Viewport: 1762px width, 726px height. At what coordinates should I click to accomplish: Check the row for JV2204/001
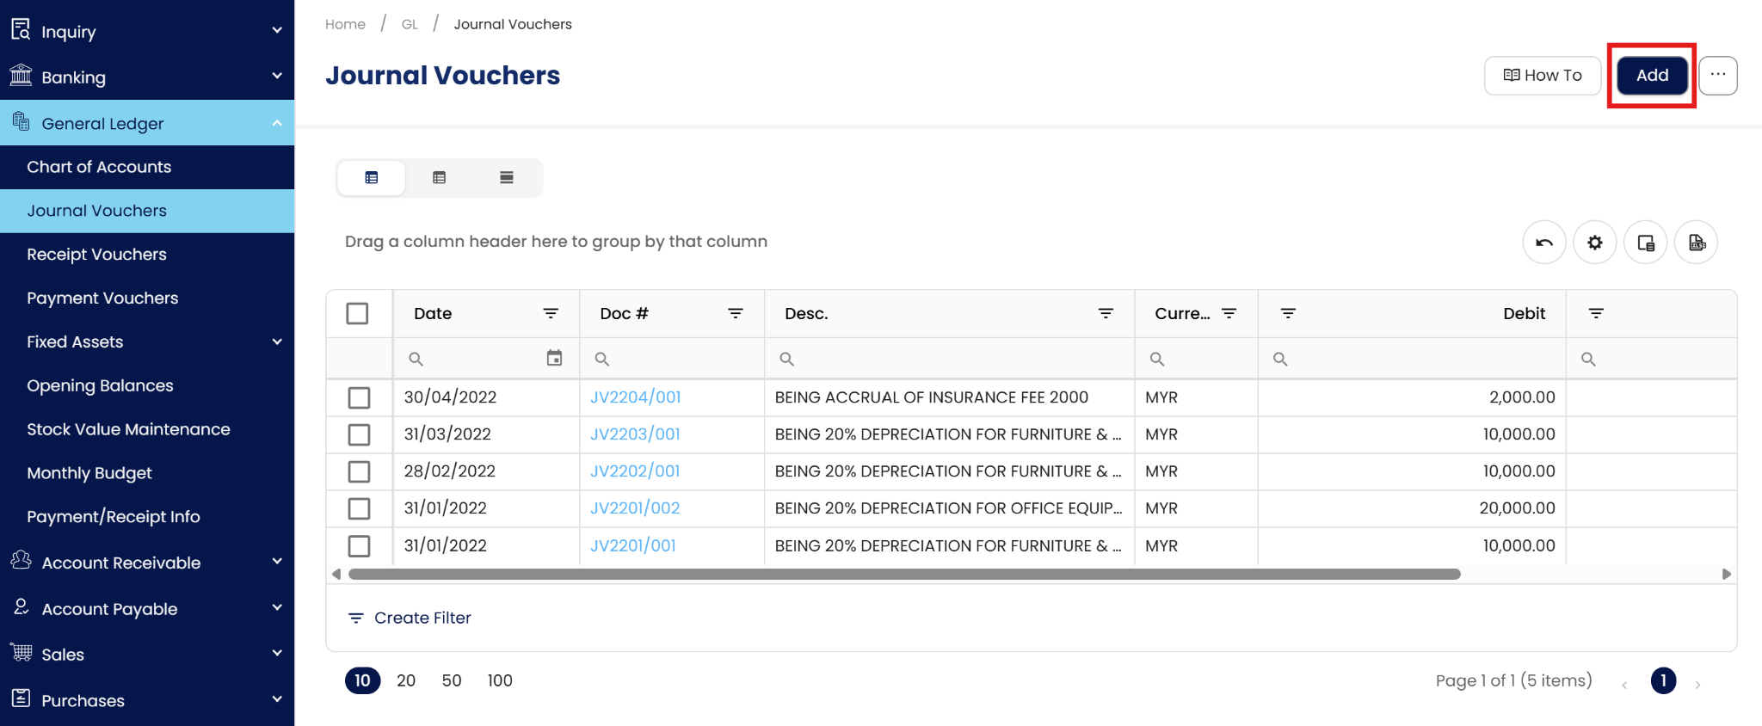pyautogui.click(x=359, y=397)
